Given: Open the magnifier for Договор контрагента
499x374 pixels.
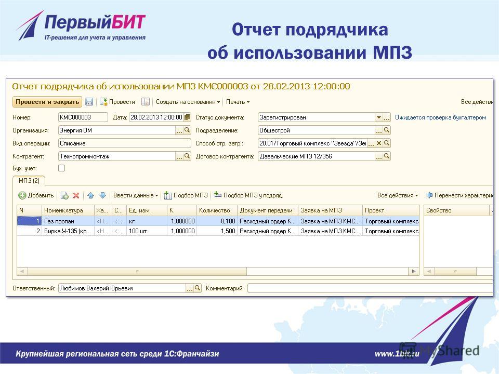Looking at the screenshot, I should (x=387, y=156).
